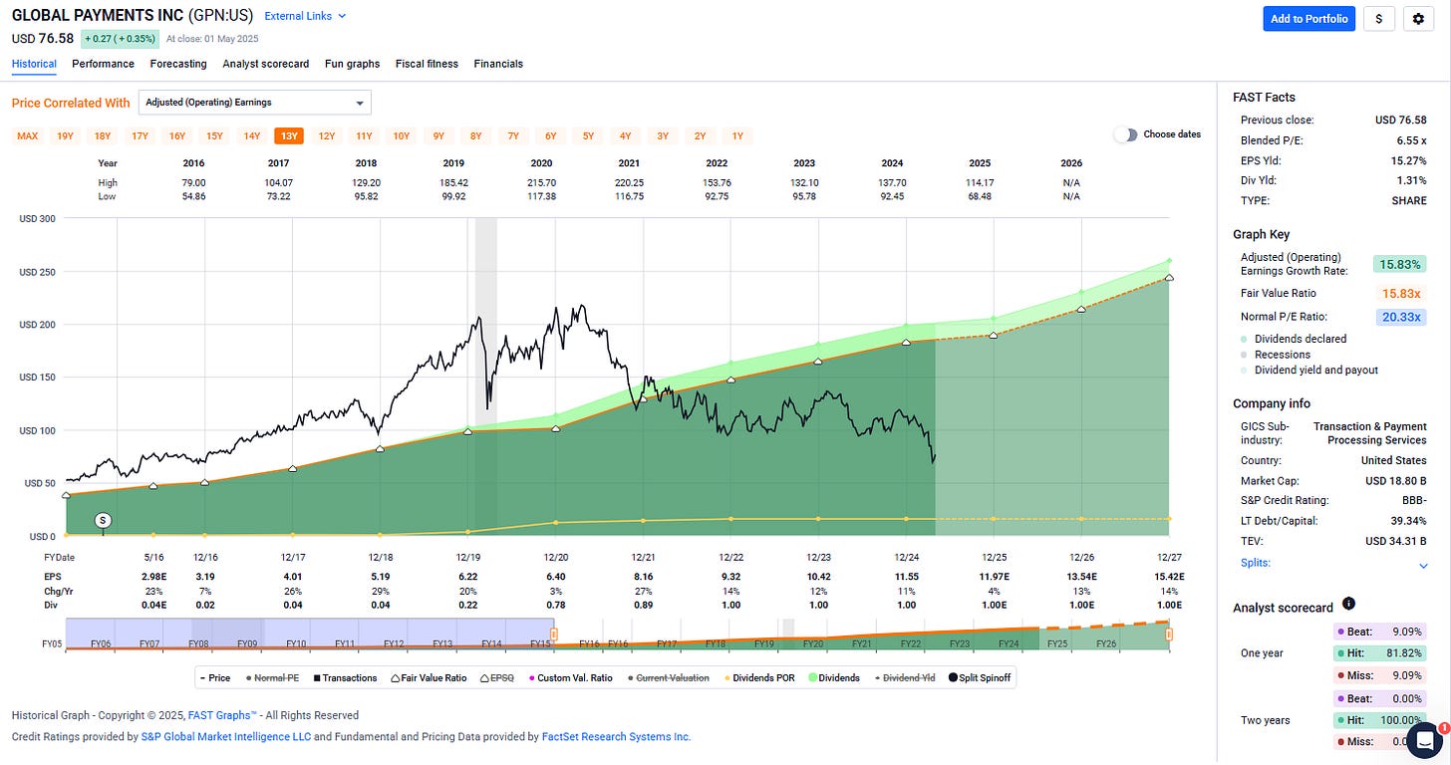Image resolution: width=1451 pixels, height=765 pixels.
Task: Expand the Splits section in Company info
Action: coord(1422,562)
